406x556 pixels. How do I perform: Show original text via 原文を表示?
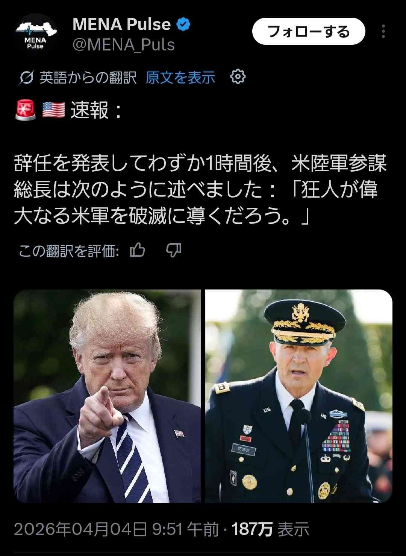180,78
